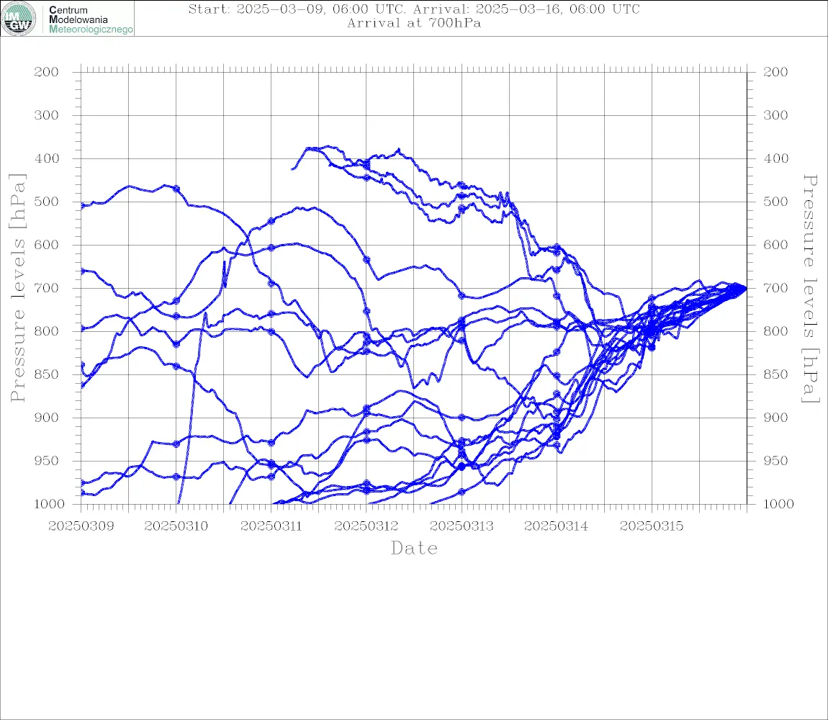Click the left axis 600 label

(47, 245)
